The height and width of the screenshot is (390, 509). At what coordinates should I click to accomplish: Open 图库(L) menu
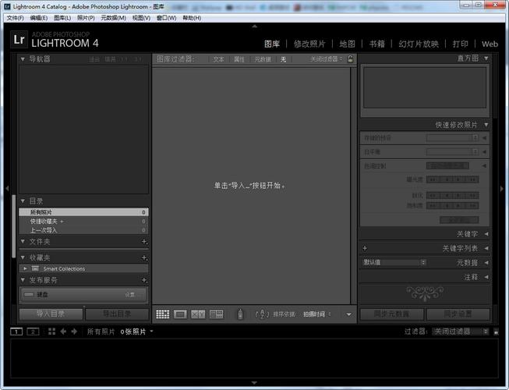(62, 18)
